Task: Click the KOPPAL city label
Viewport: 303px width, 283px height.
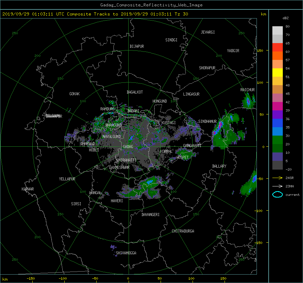Action: (166, 151)
